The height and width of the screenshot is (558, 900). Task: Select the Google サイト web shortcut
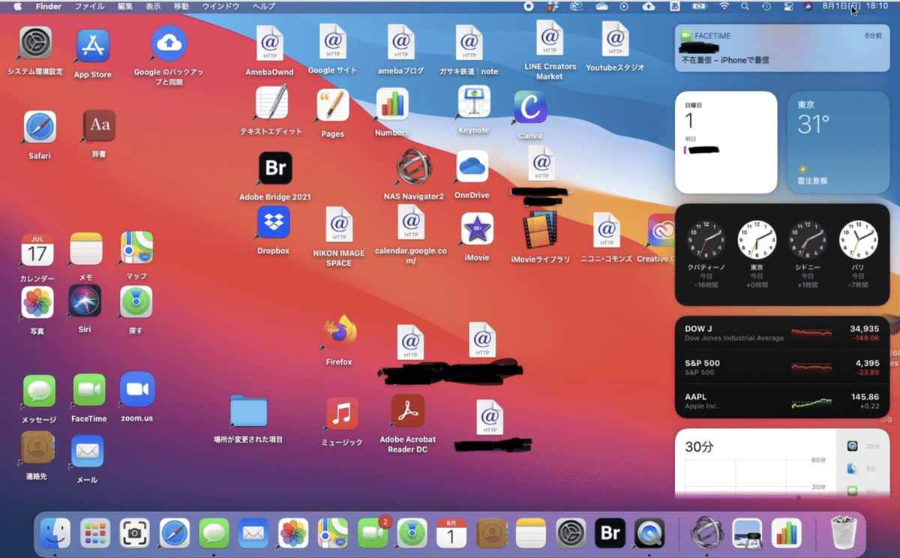(x=332, y=42)
